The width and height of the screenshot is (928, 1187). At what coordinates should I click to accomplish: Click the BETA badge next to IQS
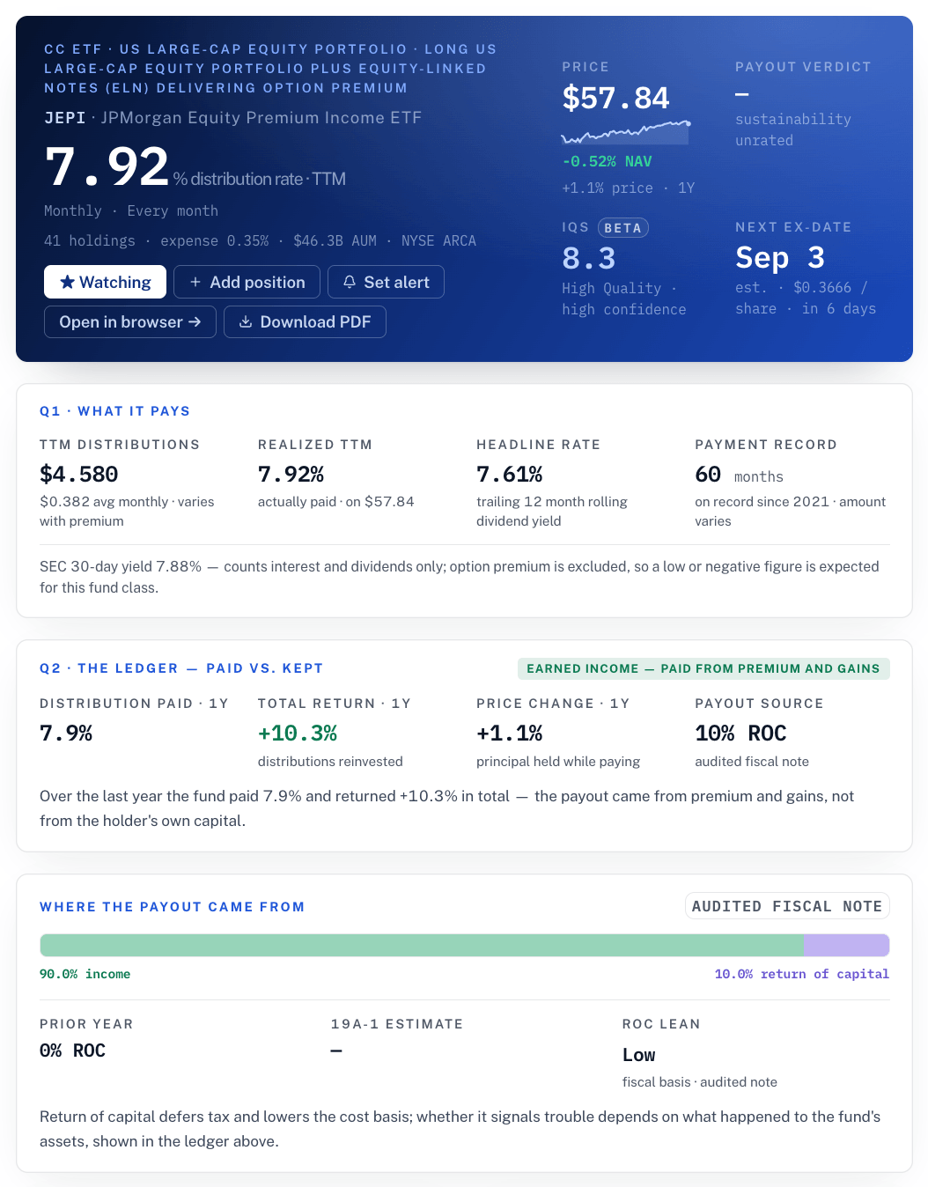point(623,228)
